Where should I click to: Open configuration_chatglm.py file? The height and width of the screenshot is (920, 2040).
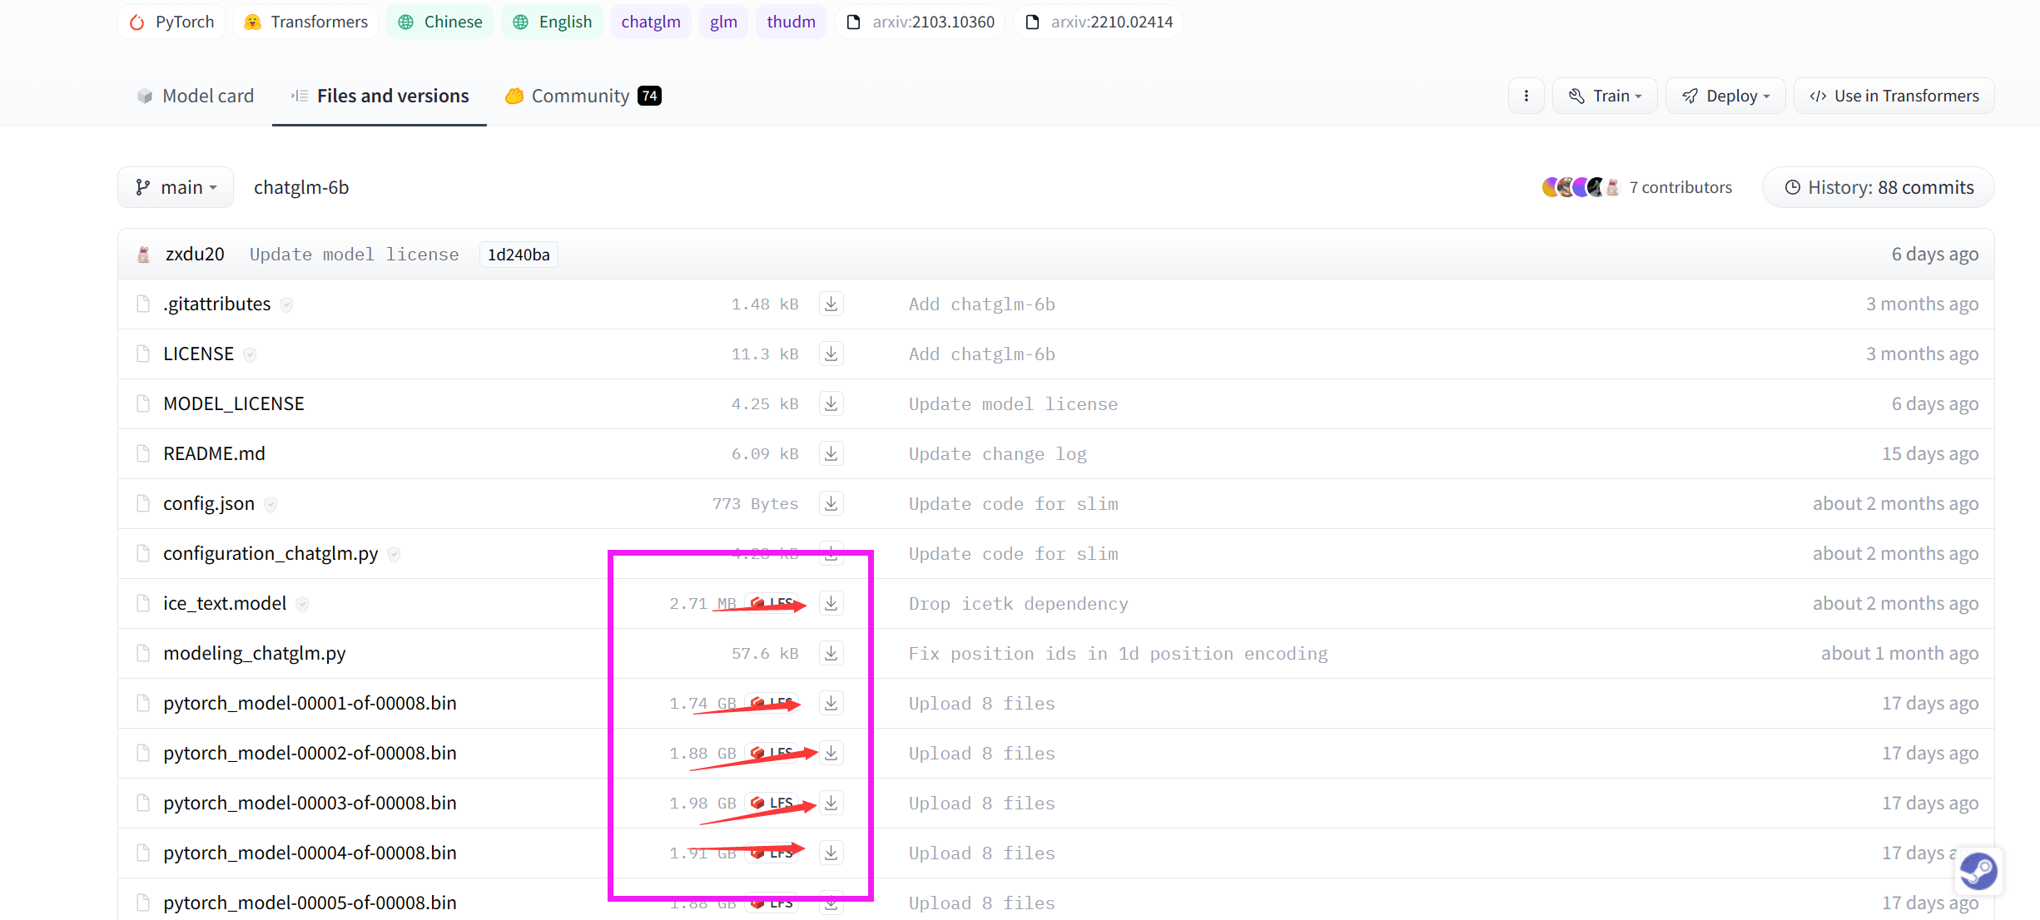point(271,553)
